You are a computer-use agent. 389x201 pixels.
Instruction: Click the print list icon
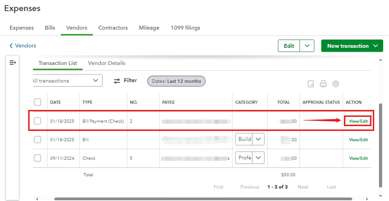(x=323, y=84)
